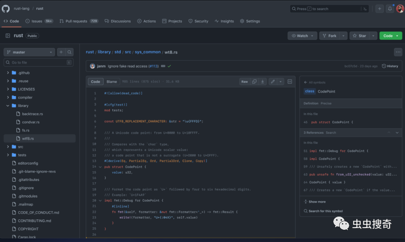The height and width of the screenshot is (242, 405).
Task: Expand the src folder
Action: click(8, 146)
